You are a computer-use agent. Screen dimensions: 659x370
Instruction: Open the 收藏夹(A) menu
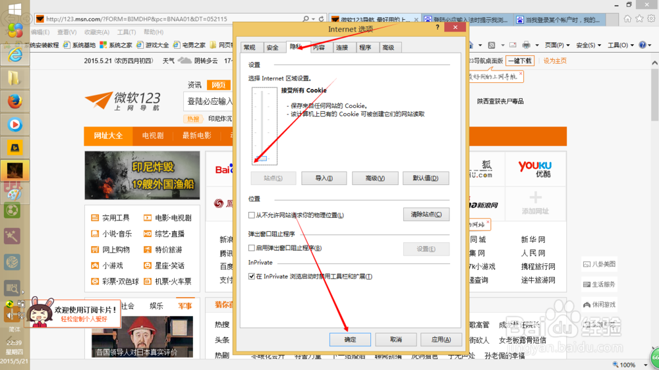97,32
